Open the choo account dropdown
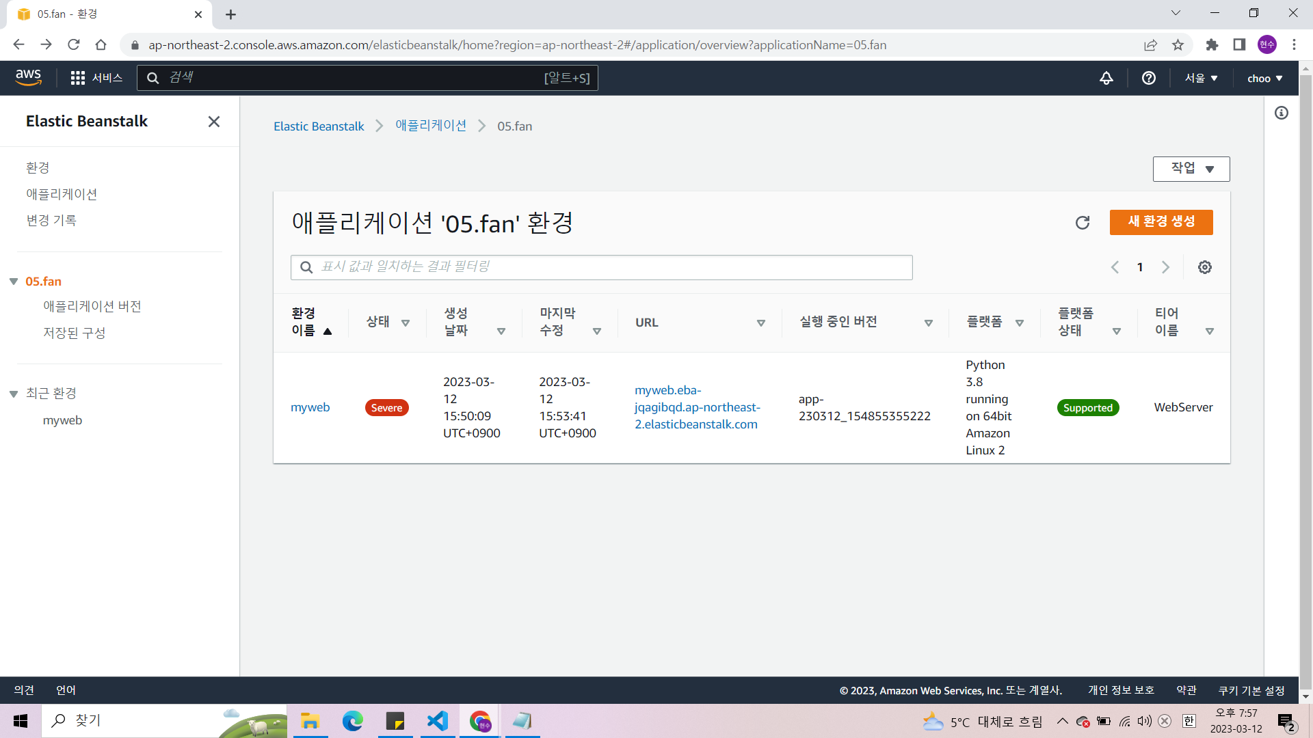Image resolution: width=1313 pixels, height=738 pixels. click(1265, 78)
